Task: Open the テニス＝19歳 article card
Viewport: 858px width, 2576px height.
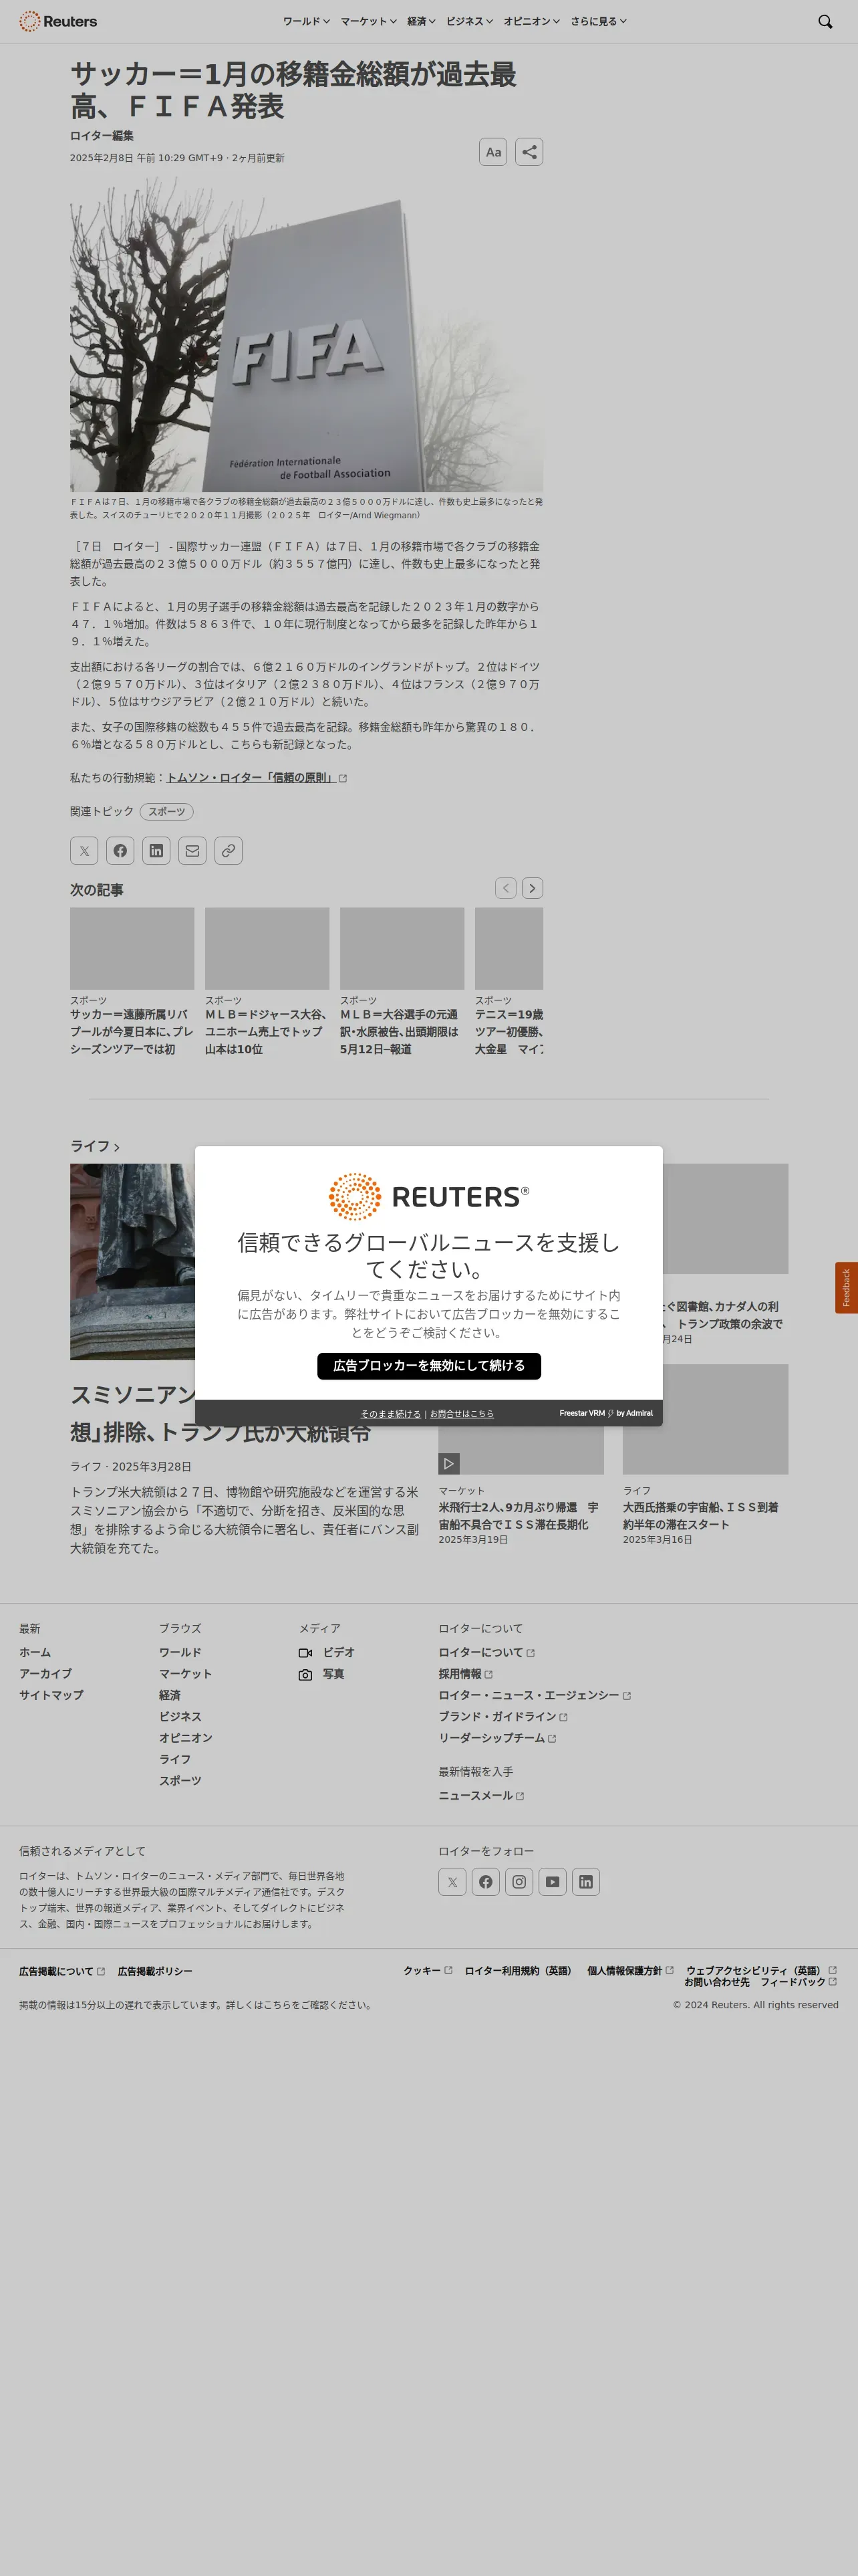Action: click(509, 982)
